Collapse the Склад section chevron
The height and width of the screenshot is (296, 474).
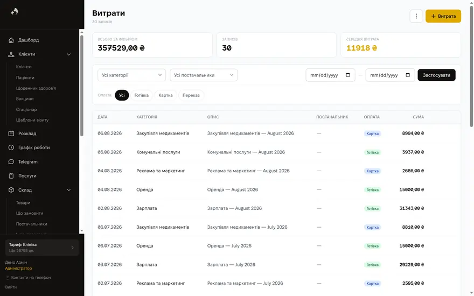(68, 190)
